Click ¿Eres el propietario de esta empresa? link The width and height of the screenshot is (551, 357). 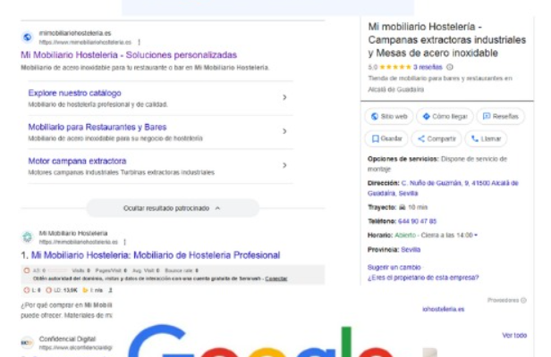coord(423,278)
